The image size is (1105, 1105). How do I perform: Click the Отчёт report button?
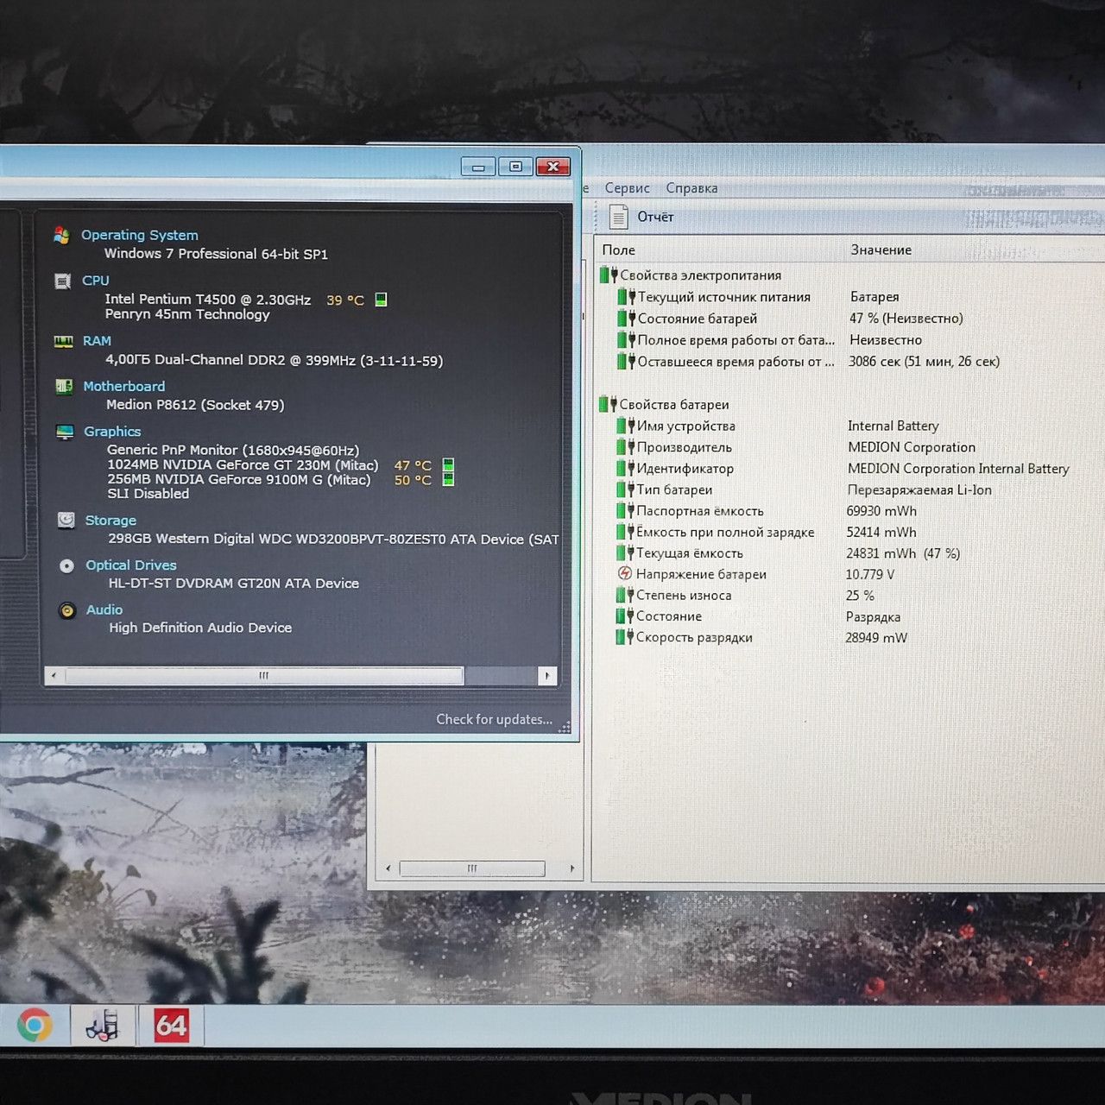coord(641,217)
